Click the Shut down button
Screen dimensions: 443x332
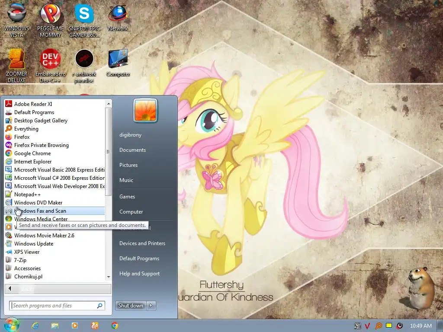click(x=131, y=305)
